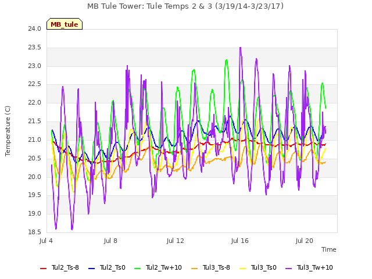Click the Jul 20 x-axis tick label

point(305,241)
